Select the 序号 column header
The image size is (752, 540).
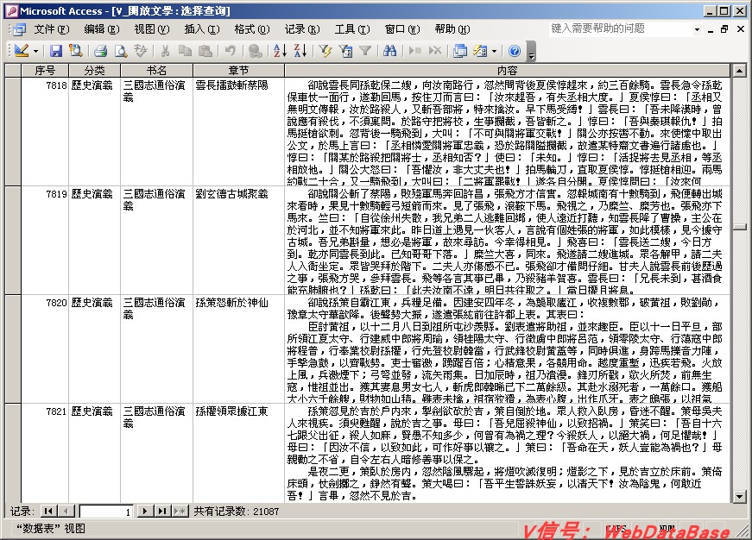click(45, 71)
